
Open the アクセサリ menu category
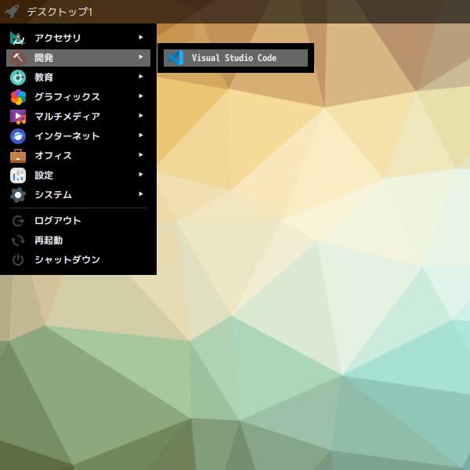[78, 38]
